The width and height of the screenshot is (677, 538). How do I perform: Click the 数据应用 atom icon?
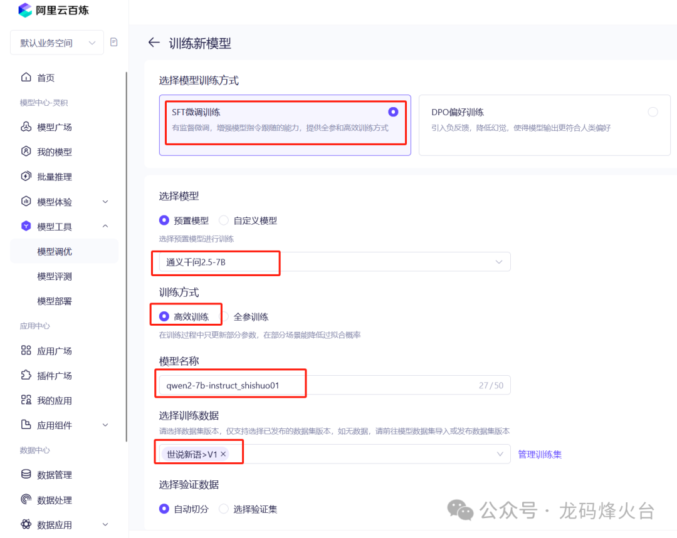pyautogui.click(x=26, y=524)
